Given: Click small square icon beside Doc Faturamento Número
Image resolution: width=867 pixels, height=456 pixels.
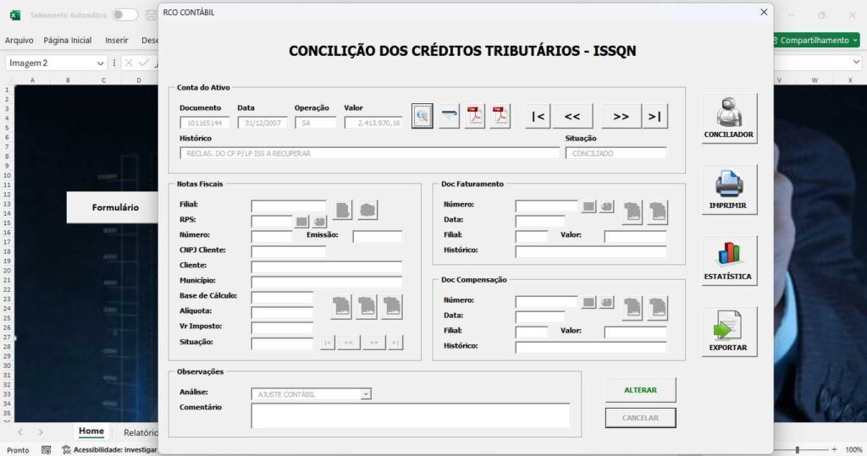Looking at the screenshot, I should coord(589,206).
